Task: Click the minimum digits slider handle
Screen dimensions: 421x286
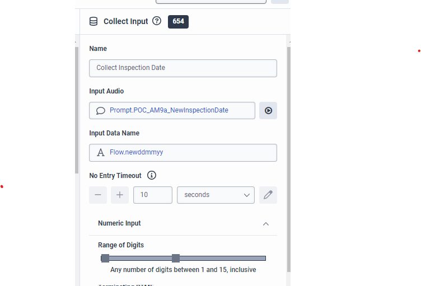Action: coord(105,258)
